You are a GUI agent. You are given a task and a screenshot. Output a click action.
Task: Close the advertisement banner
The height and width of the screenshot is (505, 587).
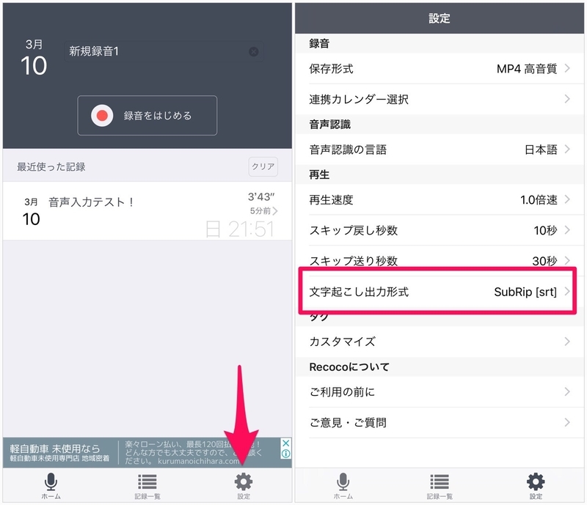pos(286,443)
